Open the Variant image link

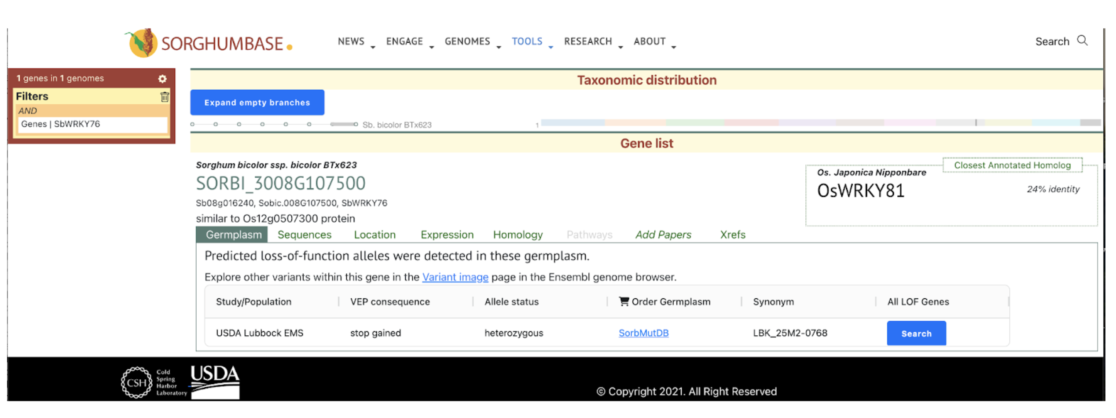(455, 277)
